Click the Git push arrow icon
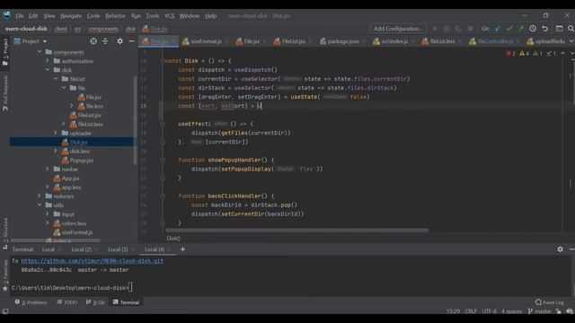Screen dimensions: 575x323 [521, 29]
